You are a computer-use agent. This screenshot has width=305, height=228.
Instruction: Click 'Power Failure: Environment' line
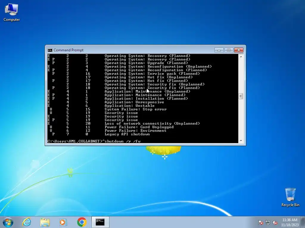point(136,131)
